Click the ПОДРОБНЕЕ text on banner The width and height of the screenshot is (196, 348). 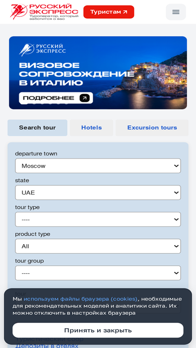click(49, 98)
